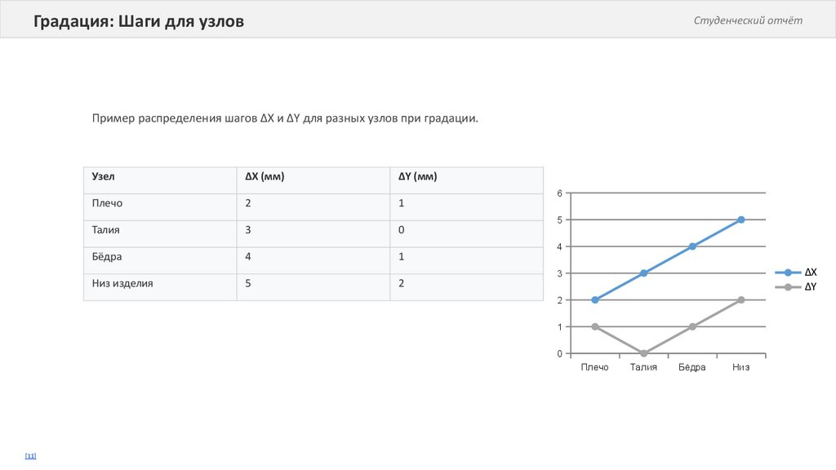Select the "Талия" cell in the table
The image size is (836, 470).
[x=106, y=230]
